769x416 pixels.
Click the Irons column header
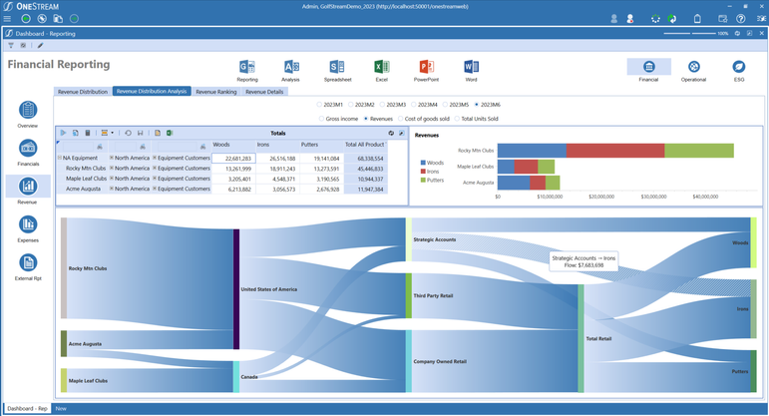tap(277, 145)
